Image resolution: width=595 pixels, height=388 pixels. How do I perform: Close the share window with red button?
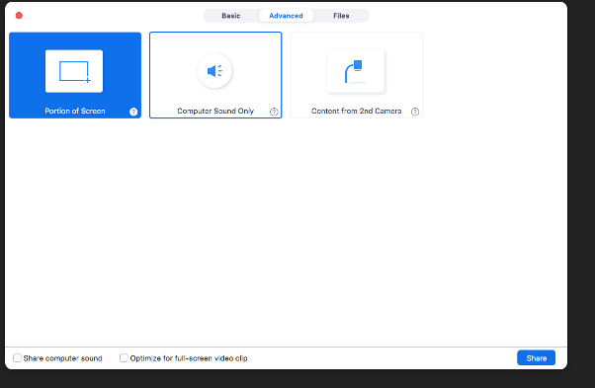pos(19,15)
